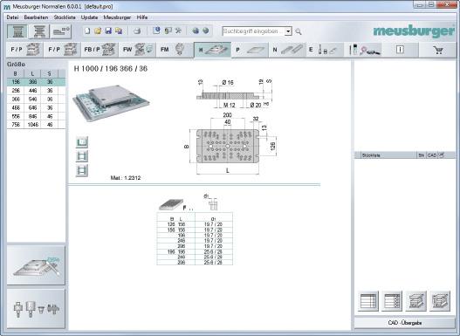Expand the search term dropdown arrow
The height and width of the screenshot is (336, 460).
pos(288,31)
